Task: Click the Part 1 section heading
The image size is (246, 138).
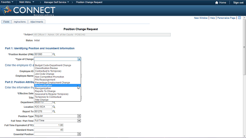Action: (x=40, y=48)
